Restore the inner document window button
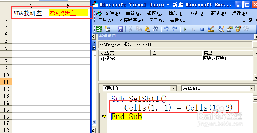 [x=250, y=20]
